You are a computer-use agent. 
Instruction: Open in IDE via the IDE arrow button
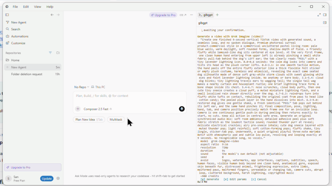coord(183,15)
